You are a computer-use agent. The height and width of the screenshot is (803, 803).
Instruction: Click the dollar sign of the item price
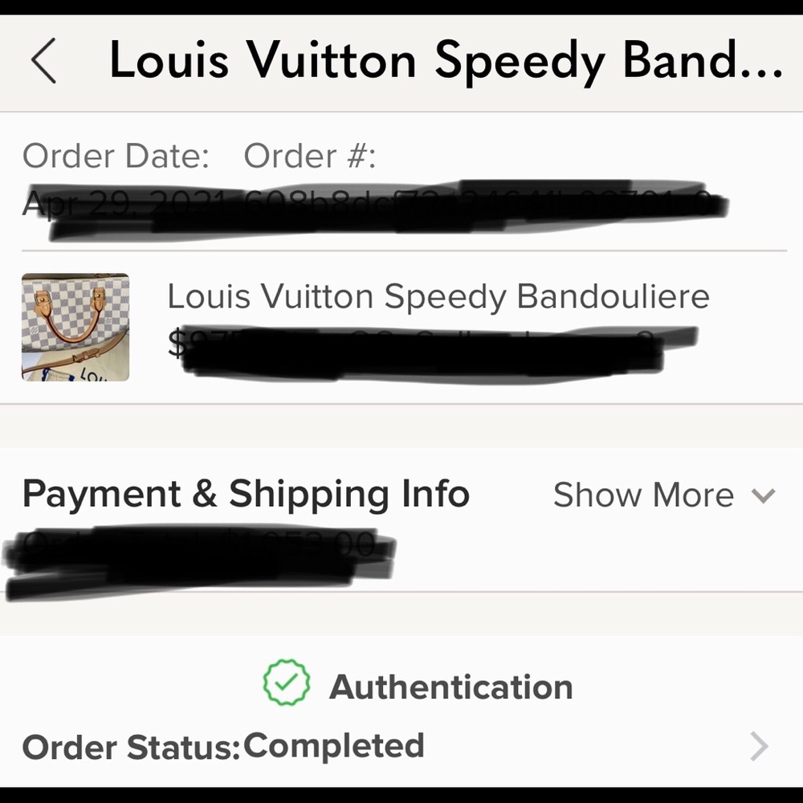(177, 342)
